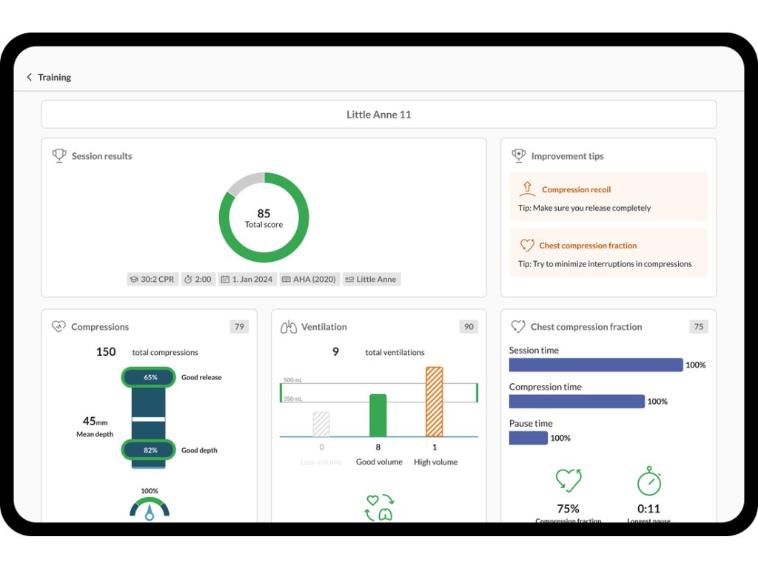
Task: Click the tip text Make sure you release completely
Action: tap(591, 208)
